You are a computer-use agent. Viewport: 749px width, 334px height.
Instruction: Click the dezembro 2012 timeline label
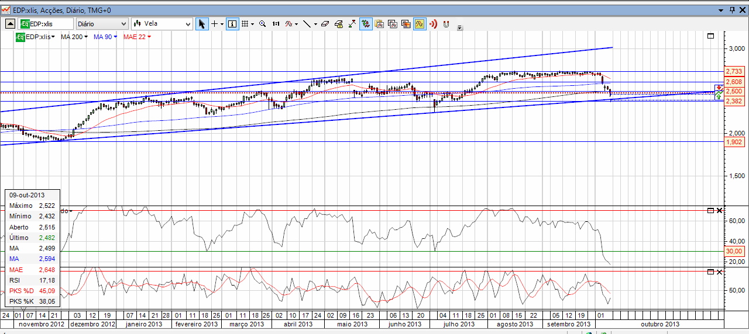[x=92, y=324]
